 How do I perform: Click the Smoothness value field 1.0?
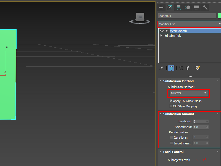pyautogui.click(x=199, y=127)
